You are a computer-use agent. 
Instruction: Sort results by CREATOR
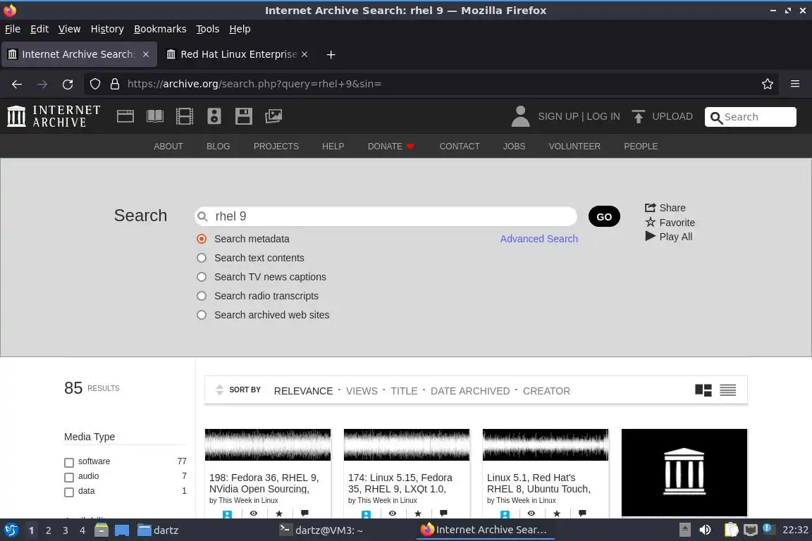point(546,391)
